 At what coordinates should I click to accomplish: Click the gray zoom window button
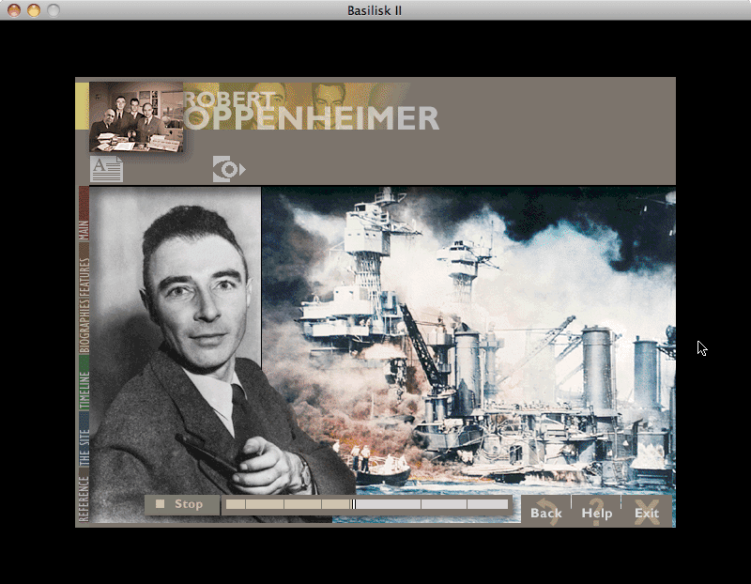pyautogui.click(x=53, y=10)
